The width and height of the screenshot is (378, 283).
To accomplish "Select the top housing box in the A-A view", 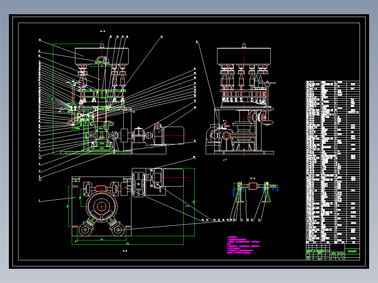I will tap(102, 56).
